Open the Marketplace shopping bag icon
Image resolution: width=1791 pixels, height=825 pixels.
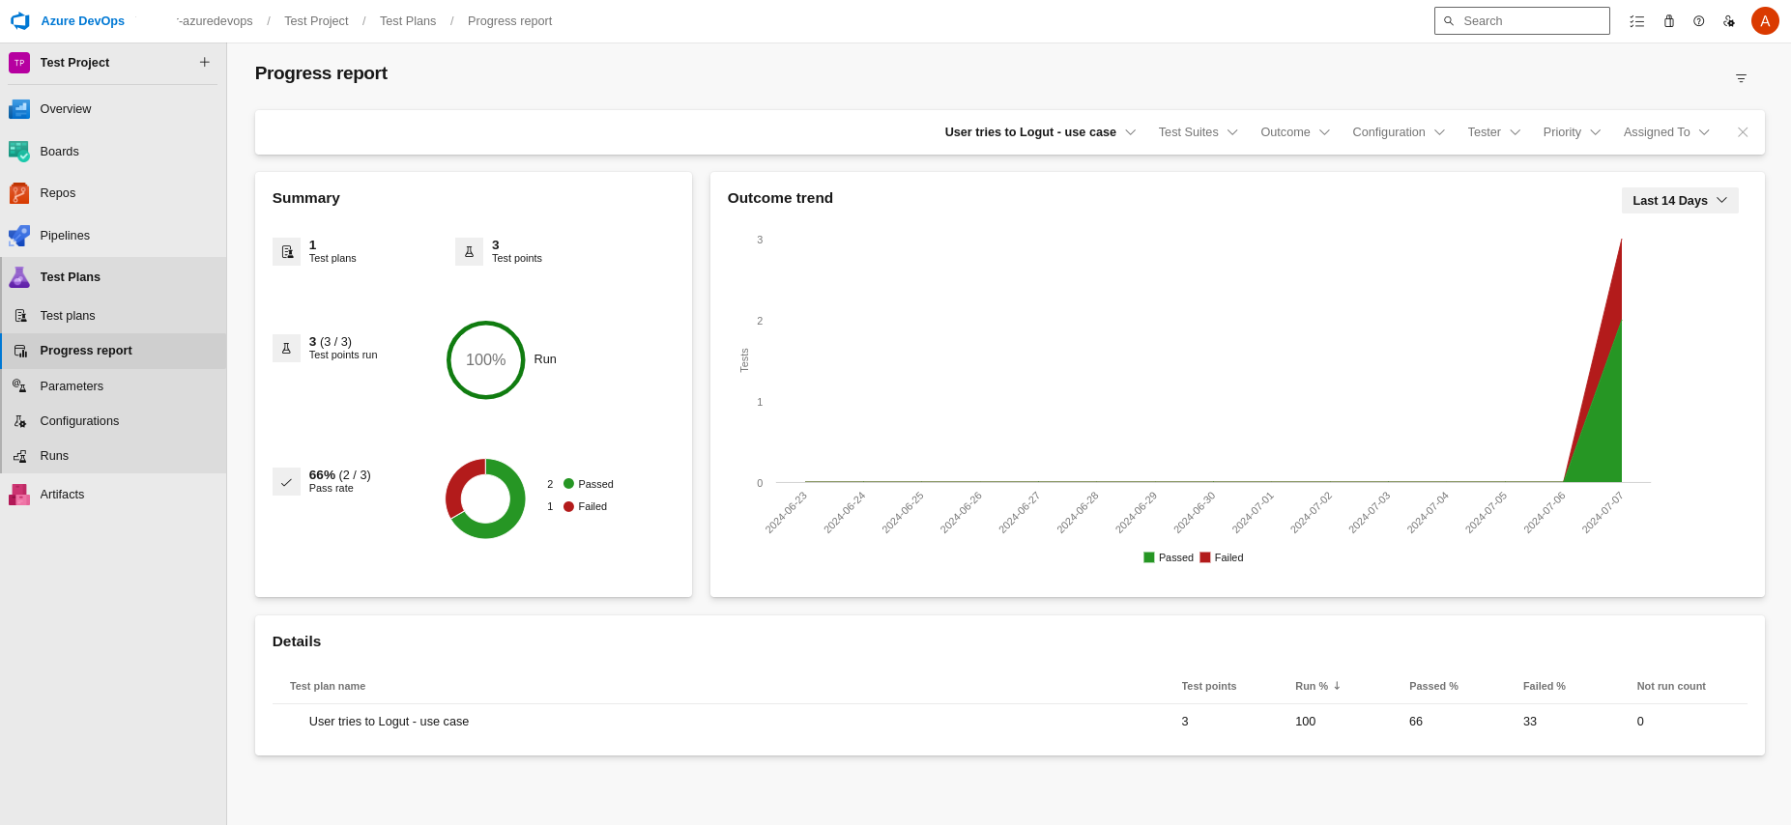click(x=1668, y=21)
